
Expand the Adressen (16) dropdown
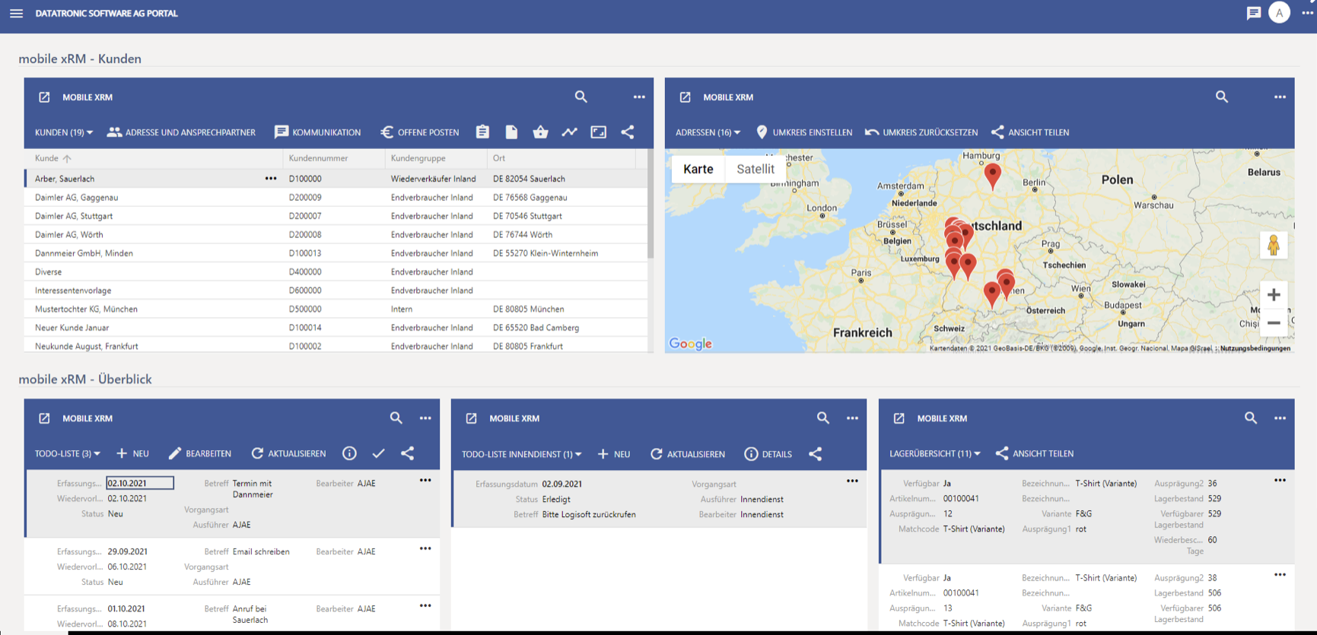(708, 132)
